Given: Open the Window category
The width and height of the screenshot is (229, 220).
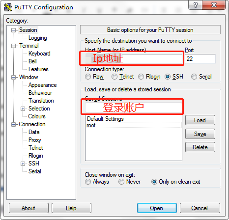Looking at the screenshot, I should tap(29, 77).
